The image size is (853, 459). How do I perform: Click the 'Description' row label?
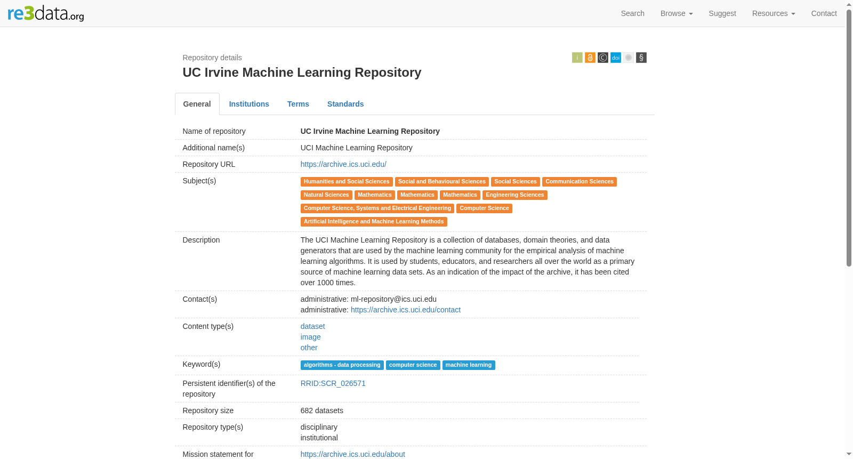point(201,240)
